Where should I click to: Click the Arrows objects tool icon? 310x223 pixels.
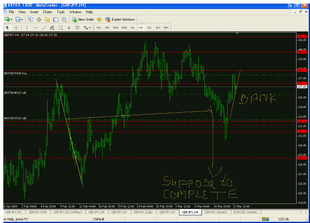[x=86, y=28]
